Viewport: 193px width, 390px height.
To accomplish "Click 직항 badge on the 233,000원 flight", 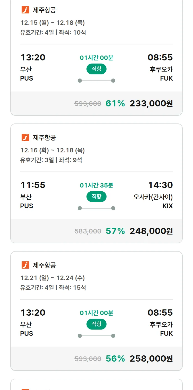I will pos(96,69).
